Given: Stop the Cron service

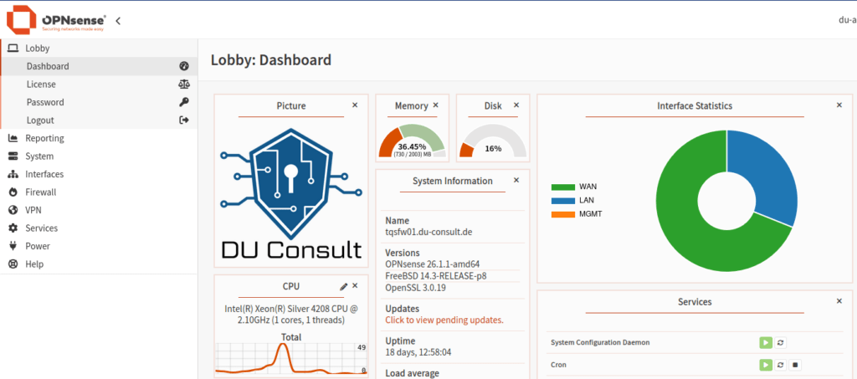Looking at the screenshot, I should [796, 364].
